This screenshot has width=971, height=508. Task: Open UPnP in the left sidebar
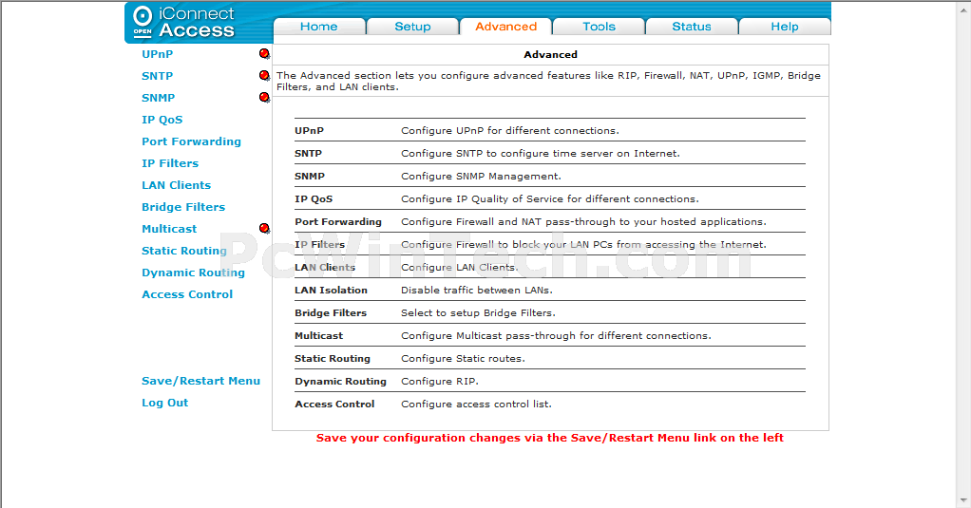pyautogui.click(x=158, y=54)
